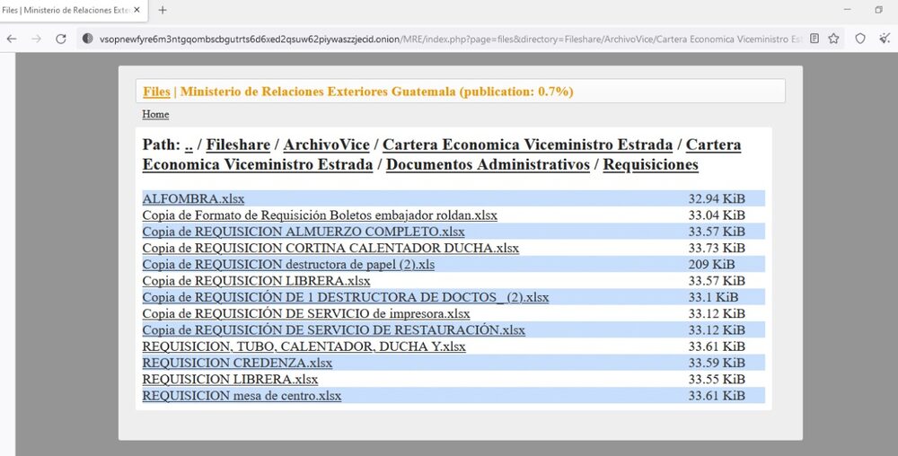
Task: Open Copia de REQUISICION destructora de papel (2).xls
Action: pyautogui.click(x=288, y=265)
